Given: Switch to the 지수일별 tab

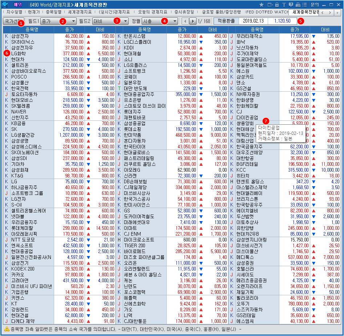Looking at the screenshot, I should [15, 12].
